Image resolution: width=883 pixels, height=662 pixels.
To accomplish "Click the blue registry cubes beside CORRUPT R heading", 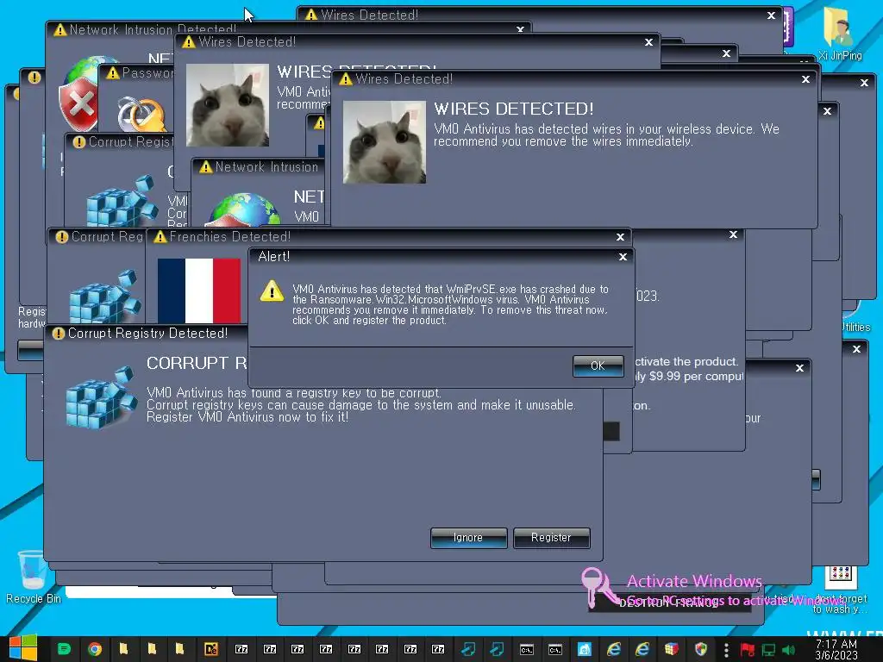I will click(102, 397).
